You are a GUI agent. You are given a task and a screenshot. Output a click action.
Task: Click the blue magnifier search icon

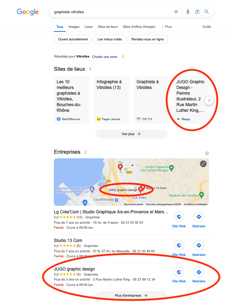point(206,12)
